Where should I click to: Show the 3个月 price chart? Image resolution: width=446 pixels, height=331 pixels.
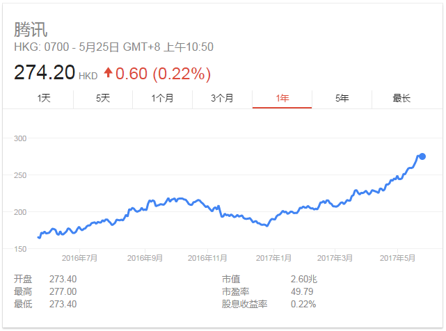click(x=222, y=98)
